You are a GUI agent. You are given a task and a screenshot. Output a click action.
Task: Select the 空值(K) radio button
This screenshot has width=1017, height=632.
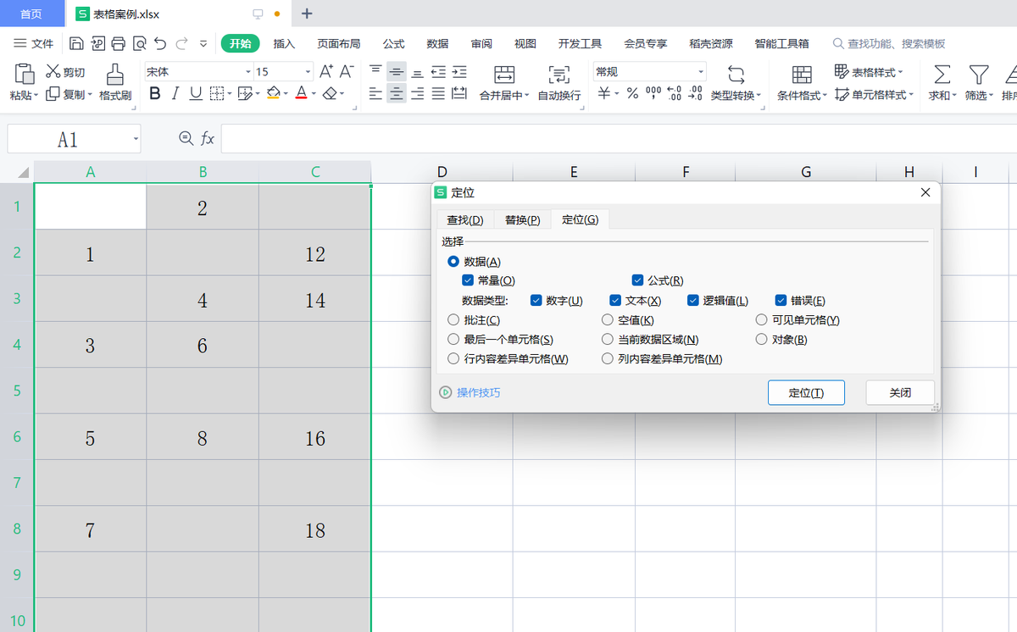tap(608, 320)
